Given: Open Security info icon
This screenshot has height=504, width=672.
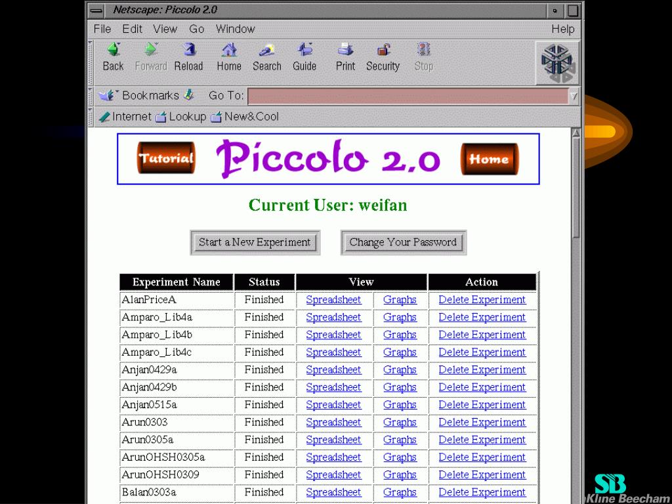Looking at the screenshot, I should [x=383, y=57].
